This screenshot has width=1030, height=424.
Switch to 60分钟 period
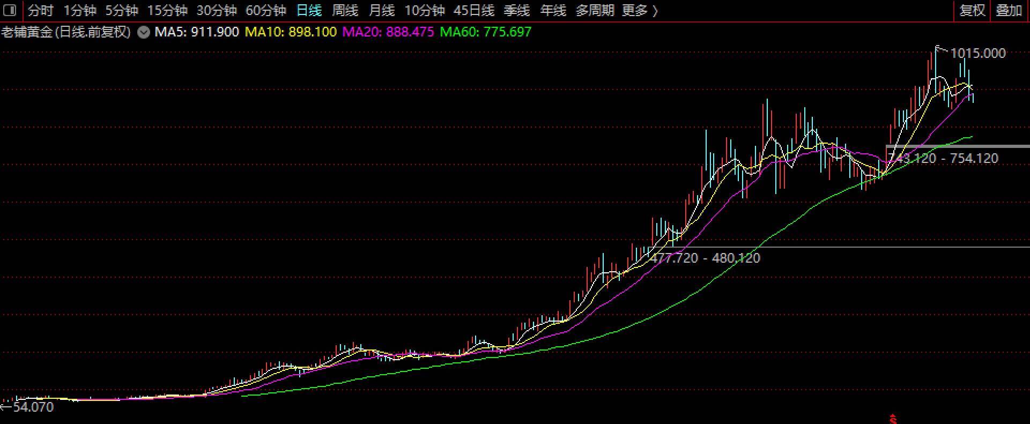pyautogui.click(x=266, y=10)
